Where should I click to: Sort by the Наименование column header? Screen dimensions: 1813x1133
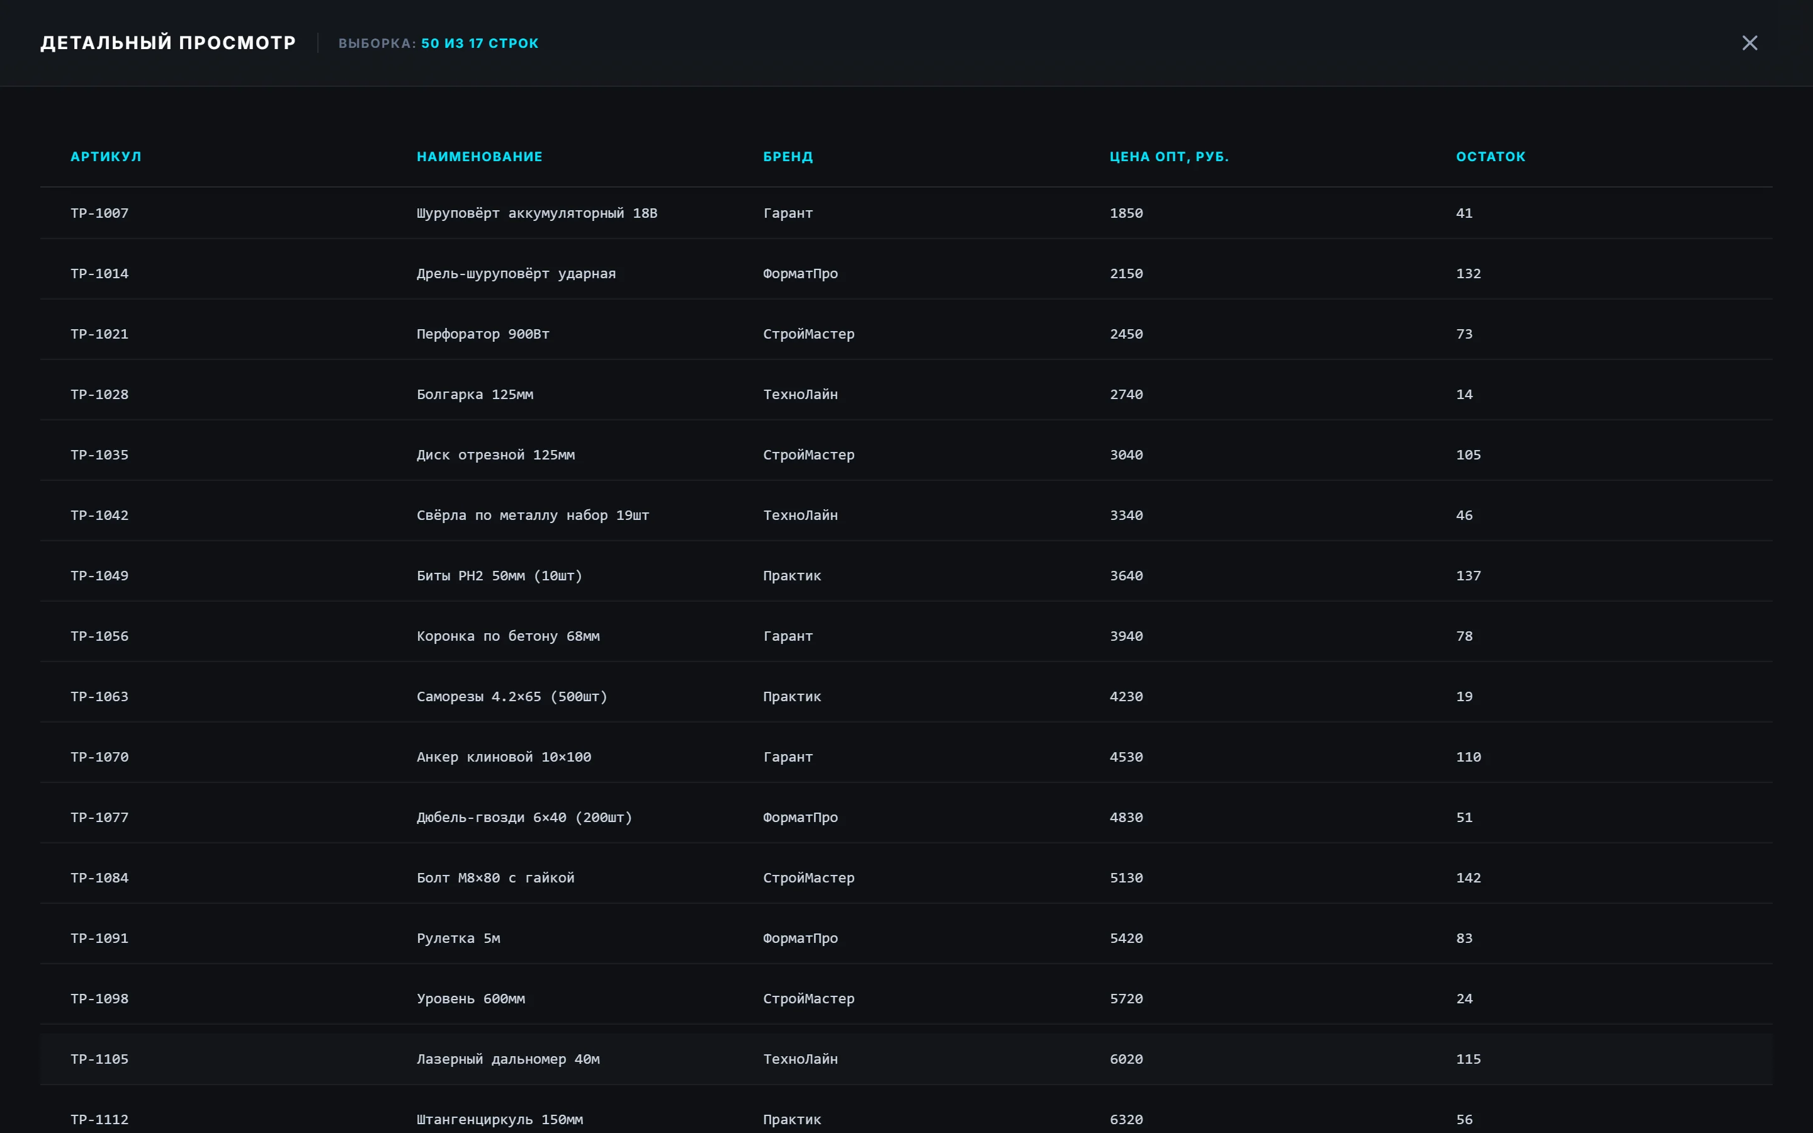click(x=480, y=157)
